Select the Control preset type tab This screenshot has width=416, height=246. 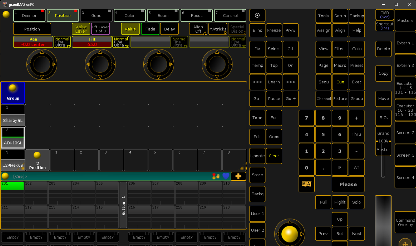coord(230,15)
